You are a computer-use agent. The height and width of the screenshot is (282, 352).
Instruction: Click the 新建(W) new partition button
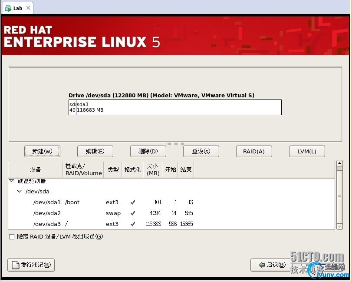point(42,152)
